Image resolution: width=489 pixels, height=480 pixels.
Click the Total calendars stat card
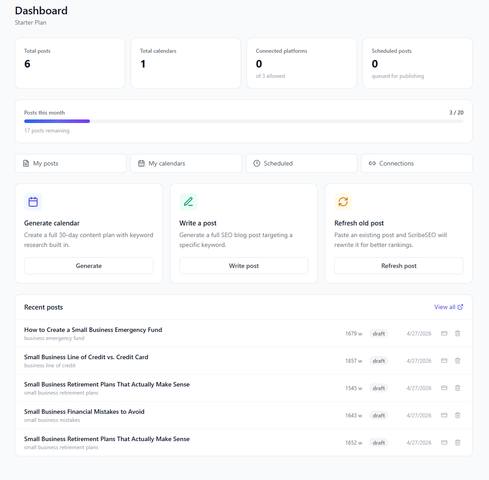(x=186, y=64)
